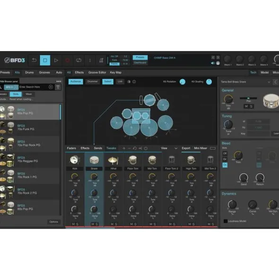
Task: Click the exclamation panic icon
Action: coord(90,60)
